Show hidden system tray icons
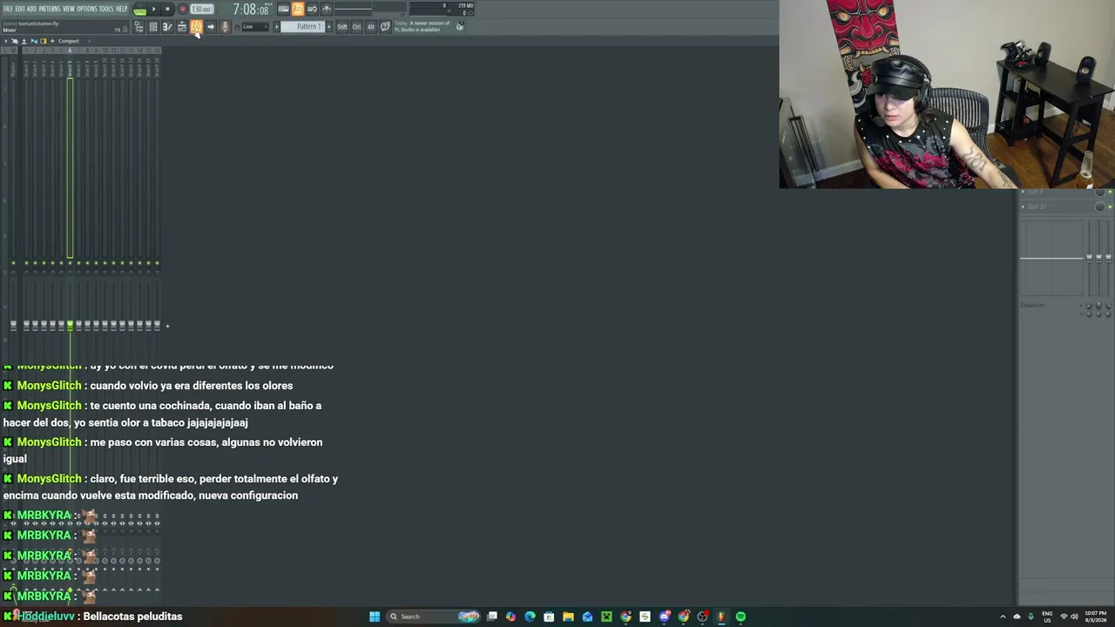The image size is (1115, 627). pos(1003,617)
